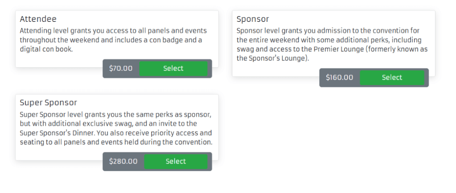The image size is (456, 193).
Task: Click the $70.00 price label
Action: point(121,69)
